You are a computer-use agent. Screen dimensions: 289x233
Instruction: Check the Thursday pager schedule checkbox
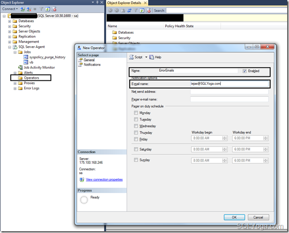[x=136, y=132]
